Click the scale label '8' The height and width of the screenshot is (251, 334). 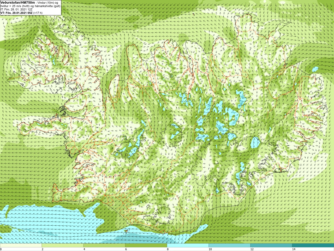pos(168,249)
